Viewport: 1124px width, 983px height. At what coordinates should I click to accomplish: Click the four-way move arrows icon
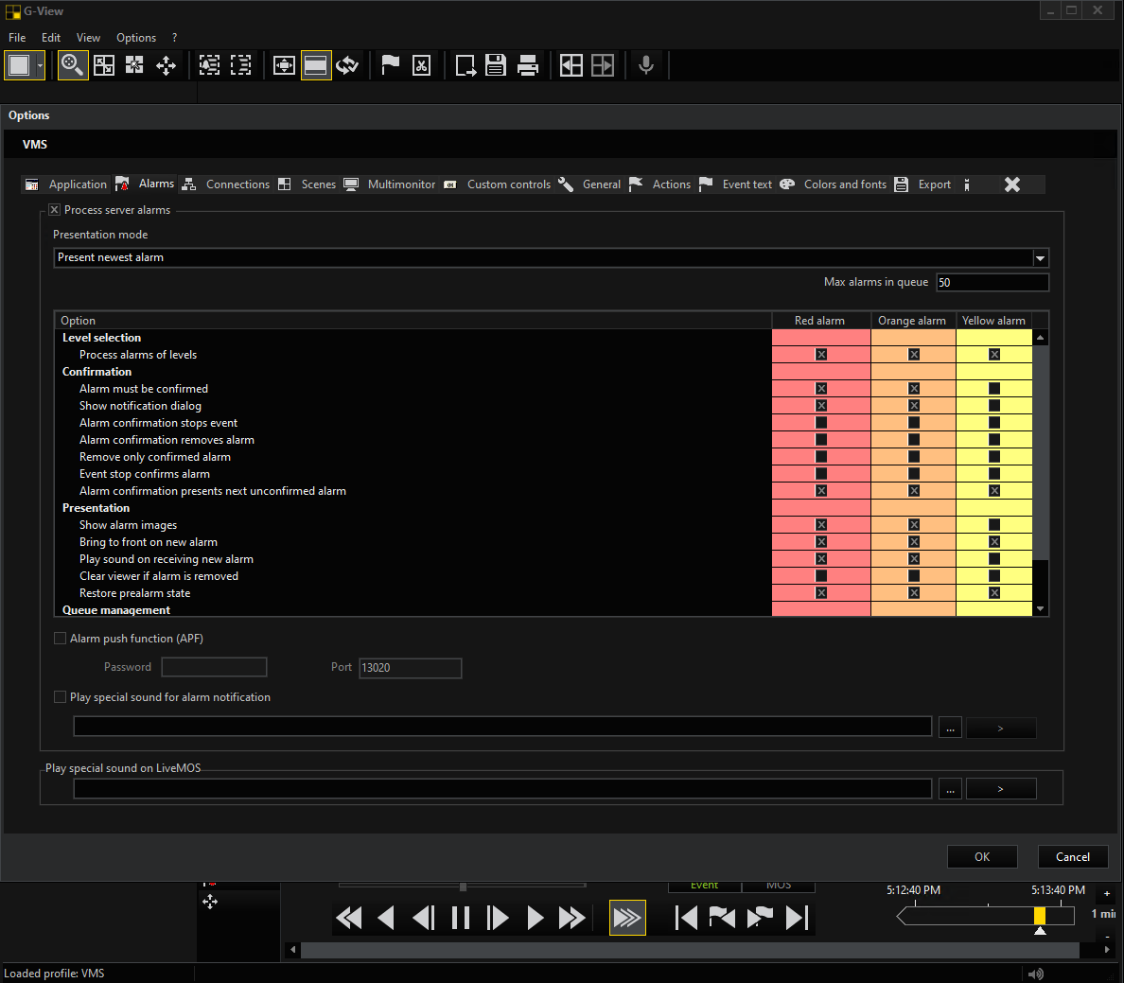(166, 65)
